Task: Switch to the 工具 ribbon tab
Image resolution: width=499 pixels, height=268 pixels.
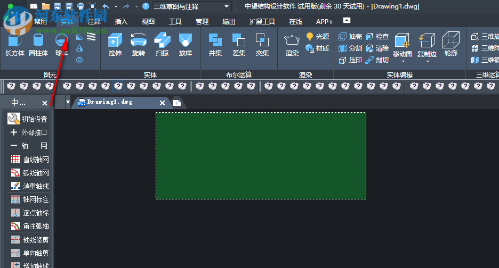Action: 175,22
